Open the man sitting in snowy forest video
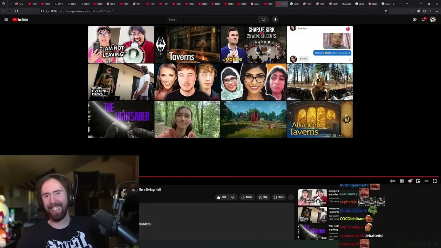This screenshot has height=248, width=441. (320, 82)
